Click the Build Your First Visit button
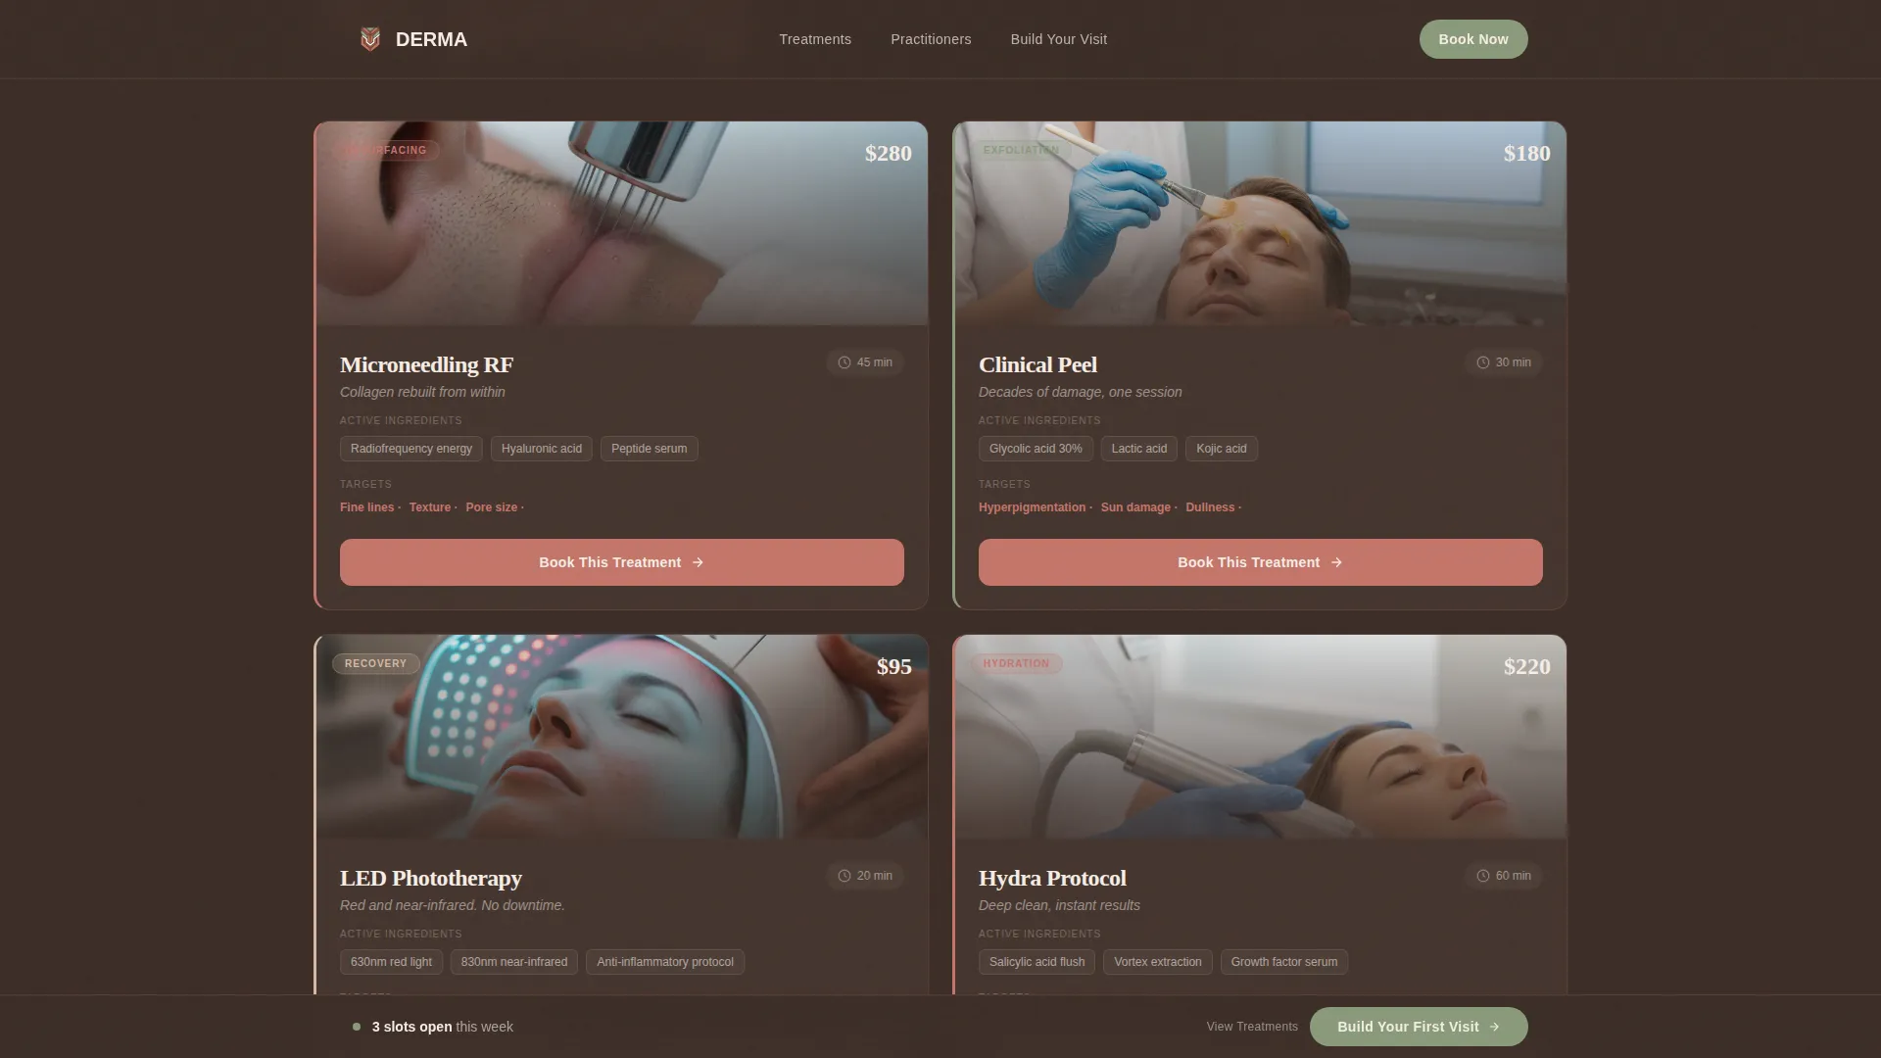The image size is (1881, 1058). click(1419, 1027)
